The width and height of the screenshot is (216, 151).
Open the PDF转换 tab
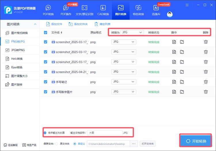pyautogui.click(x=48, y=10)
